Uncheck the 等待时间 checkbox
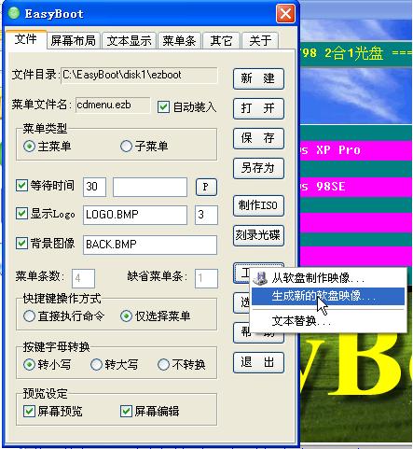Image resolution: width=413 pixels, height=449 pixels. pos(21,186)
